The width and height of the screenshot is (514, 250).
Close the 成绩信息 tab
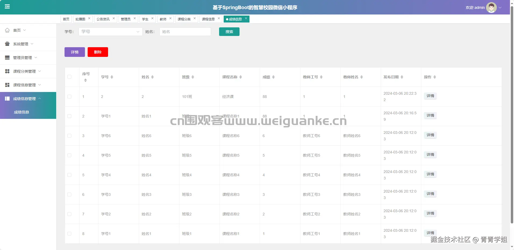pos(246,19)
